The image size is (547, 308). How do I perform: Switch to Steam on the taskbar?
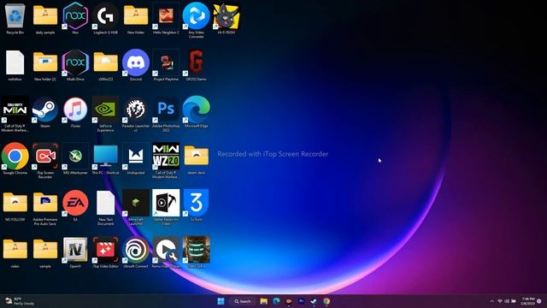click(314, 301)
